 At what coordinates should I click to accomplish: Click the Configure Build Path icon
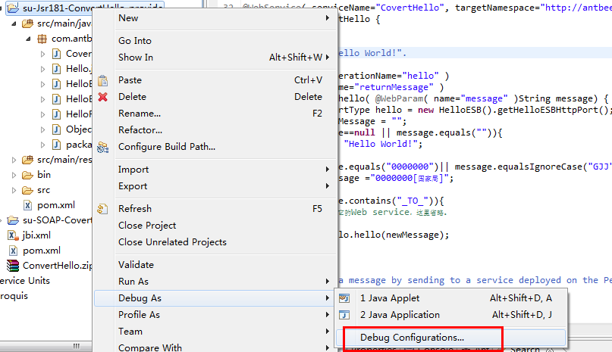[x=103, y=147]
